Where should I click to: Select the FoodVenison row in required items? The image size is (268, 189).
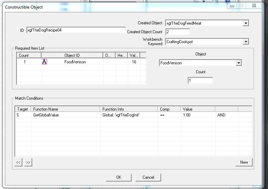(75, 62)
